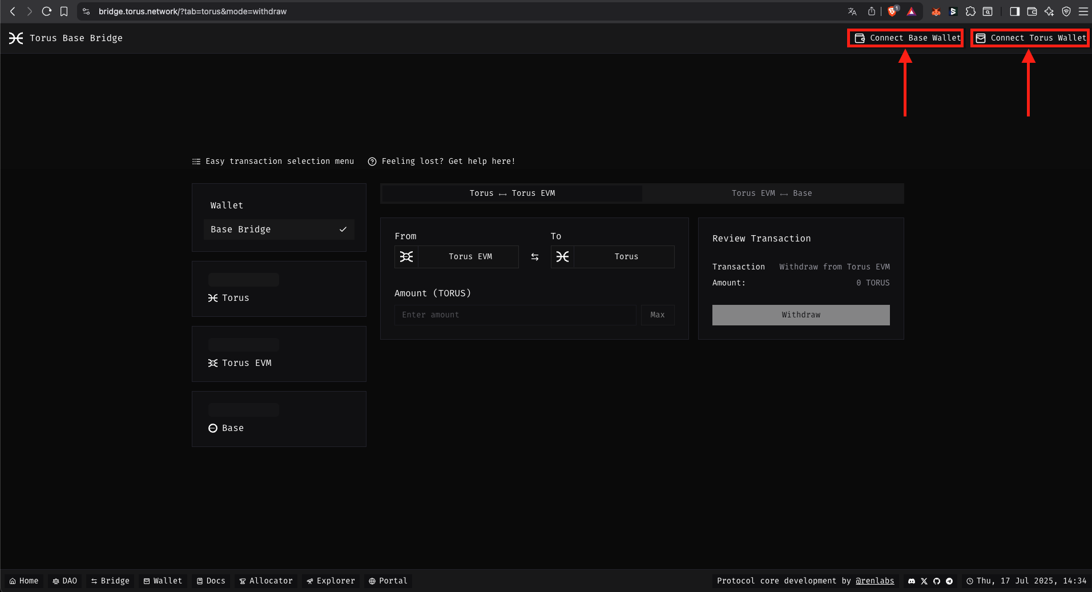Open Allocator in bottom navigation
Image resolution: width=1092 pixels, height=592 pixels.
(266, 581)
